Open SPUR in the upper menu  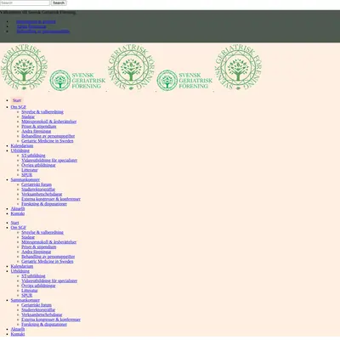point(27,175)
